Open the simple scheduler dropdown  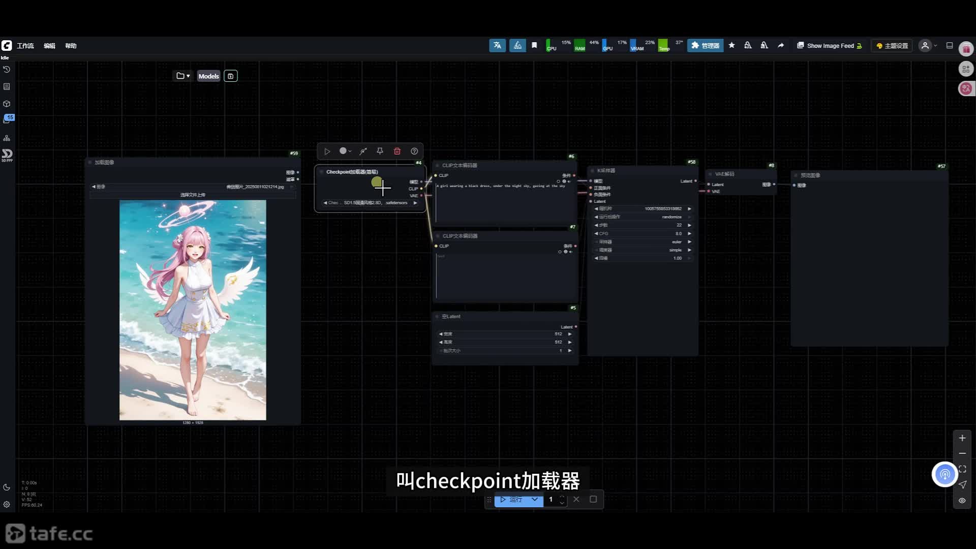point(643,250)
